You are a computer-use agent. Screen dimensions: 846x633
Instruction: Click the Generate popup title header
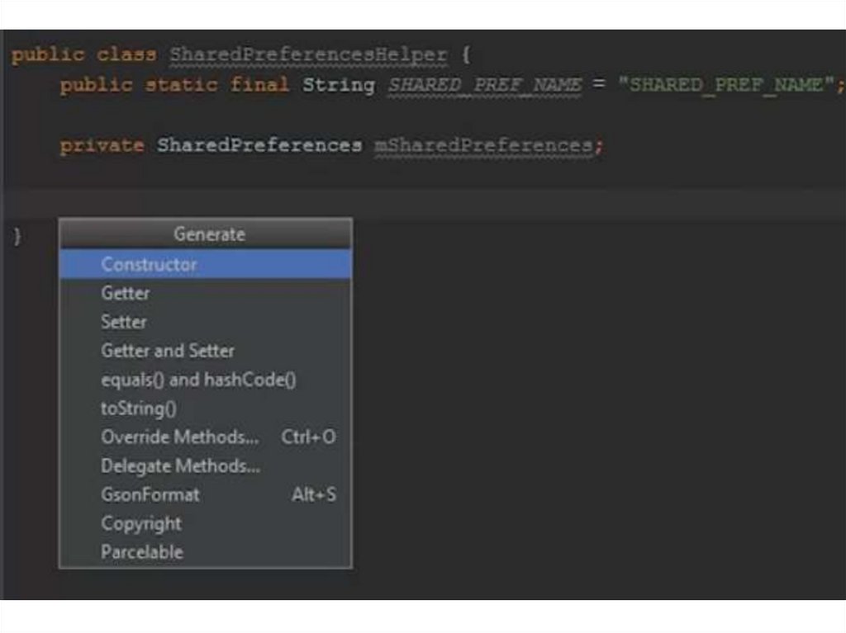[209, 234]
